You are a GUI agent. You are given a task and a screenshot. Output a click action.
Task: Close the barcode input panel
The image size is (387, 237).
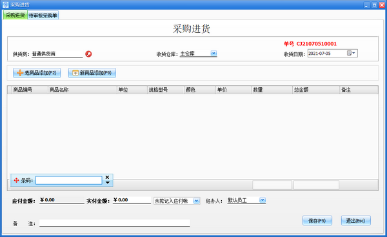(107, 177)
